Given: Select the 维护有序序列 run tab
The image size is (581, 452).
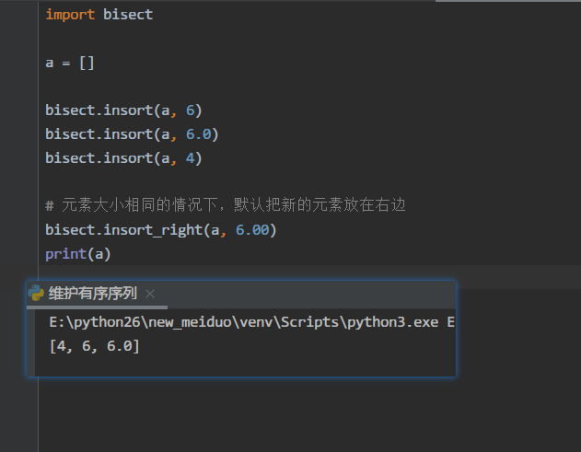Looking at the screenshot, I should point(92,294).
